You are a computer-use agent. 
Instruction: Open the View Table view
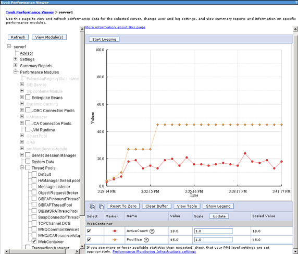coord(187,206)
